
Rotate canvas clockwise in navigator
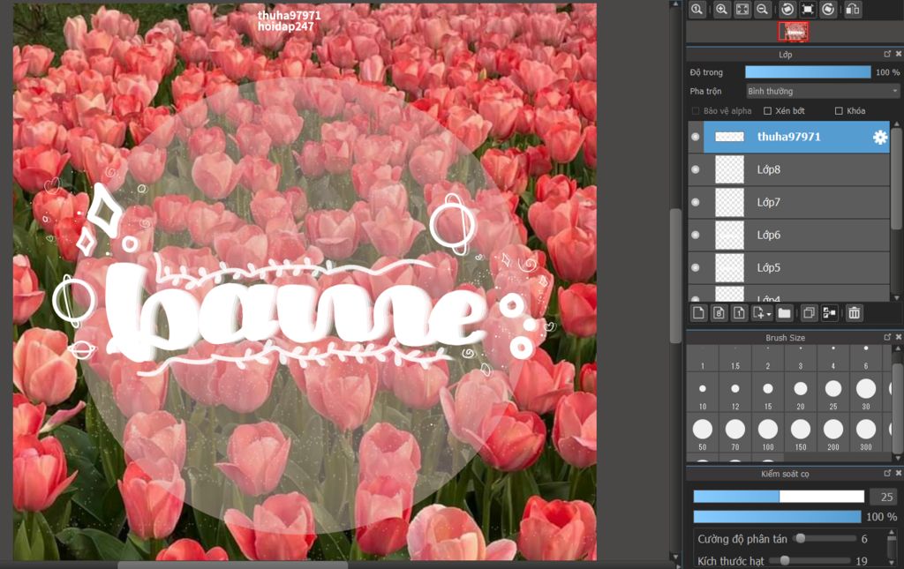(x=828, y=9)
